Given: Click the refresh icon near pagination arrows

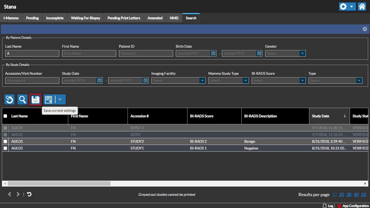Looking at the screenshot, I should [x=29, y=194].
